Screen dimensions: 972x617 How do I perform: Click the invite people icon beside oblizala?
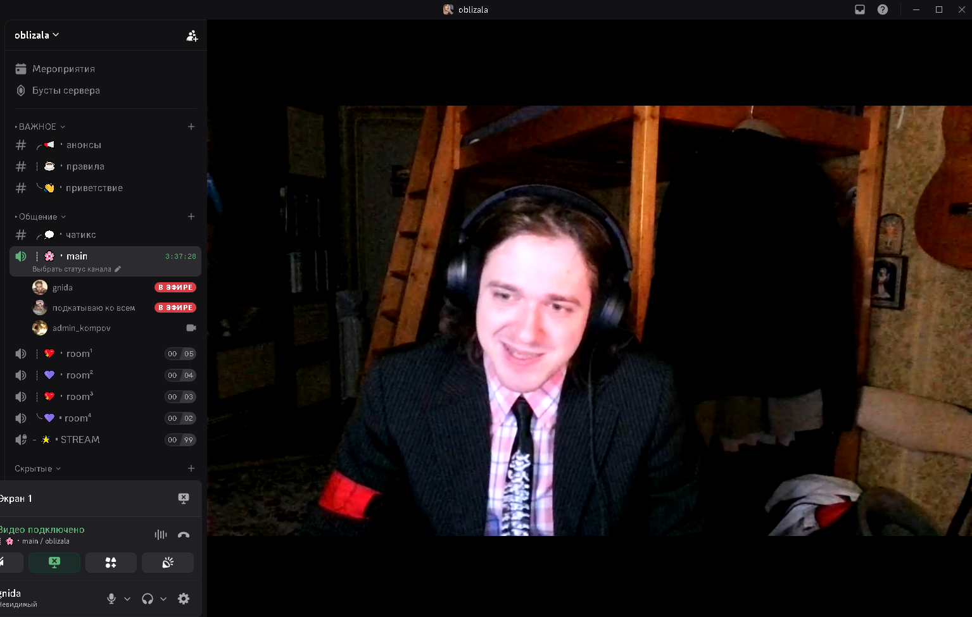[x=192, y=36]
